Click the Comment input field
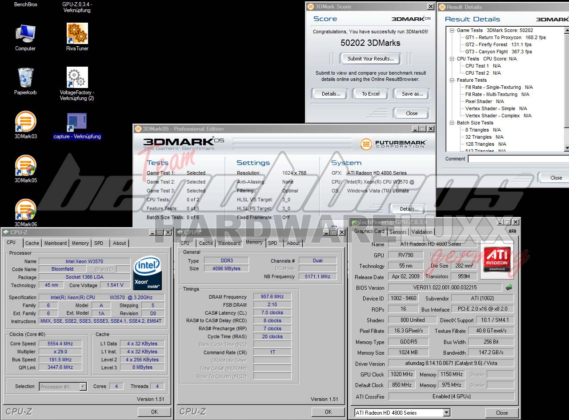The height and width of the screenshot is (420, 569). [518, 159]
